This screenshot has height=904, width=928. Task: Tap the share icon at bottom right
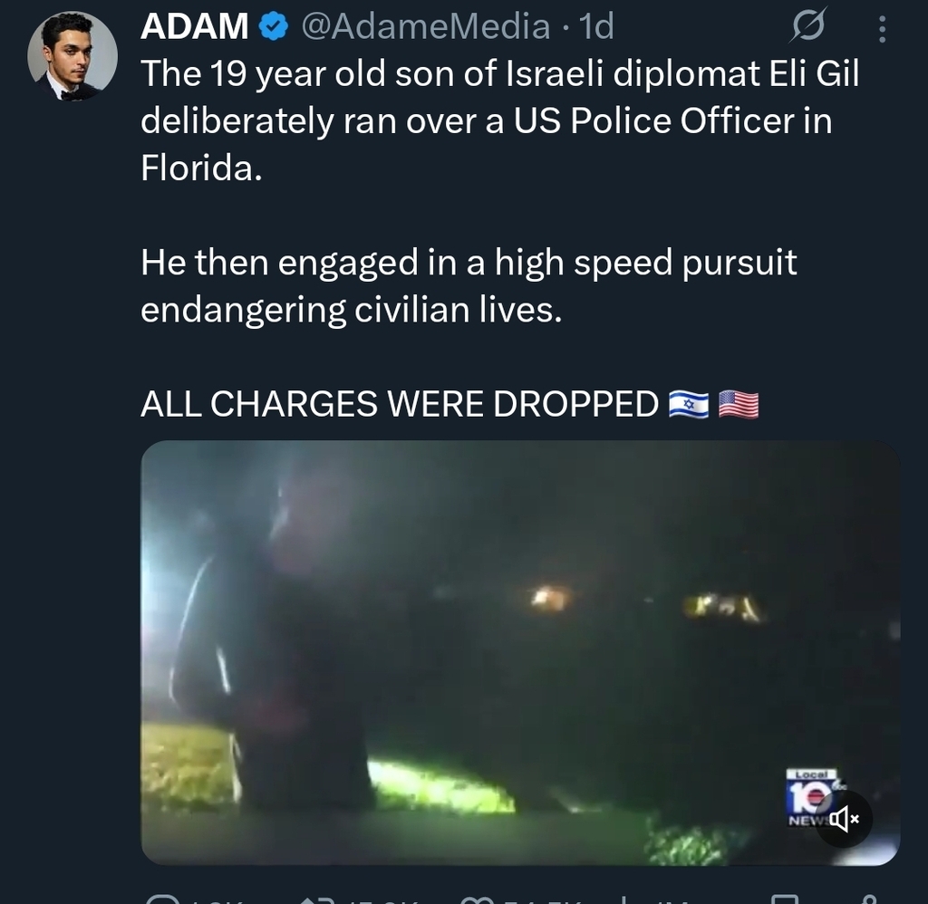point(870,900)
